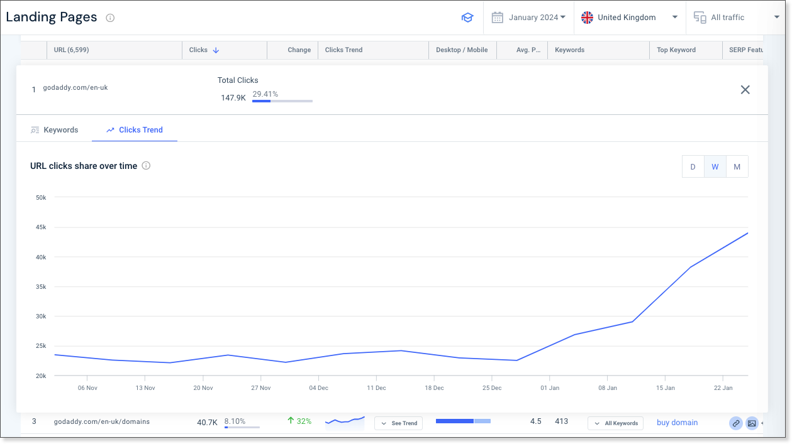Image resolution: width=792 pixels, height=444 pixels.
Task: Click the Clicks column sort arrow
Action: click(216, 50)
